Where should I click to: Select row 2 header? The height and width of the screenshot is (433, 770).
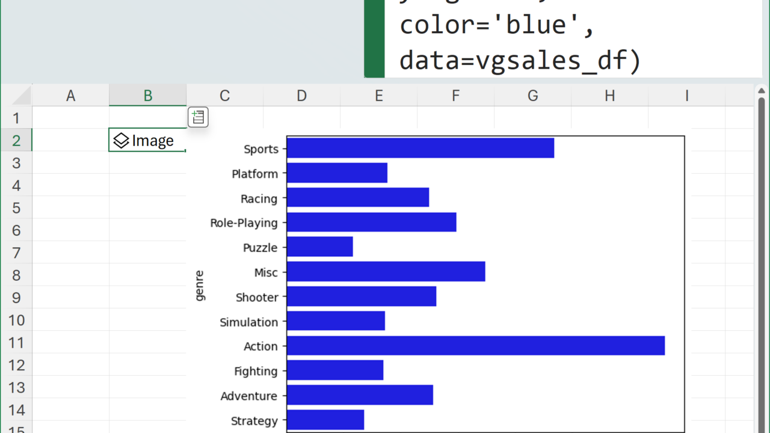[x=16, y=140]
